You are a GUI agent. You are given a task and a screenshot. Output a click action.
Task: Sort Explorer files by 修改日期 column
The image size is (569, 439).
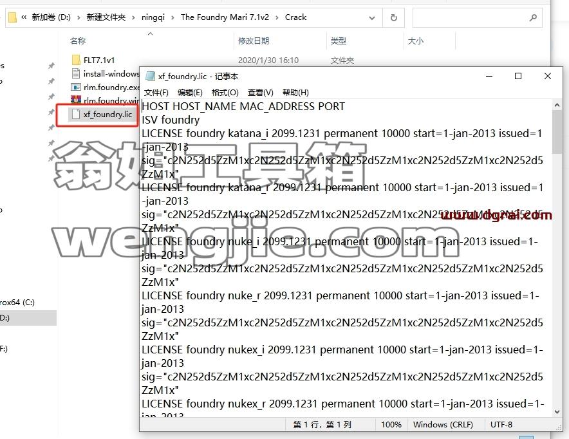click(254, 41)
